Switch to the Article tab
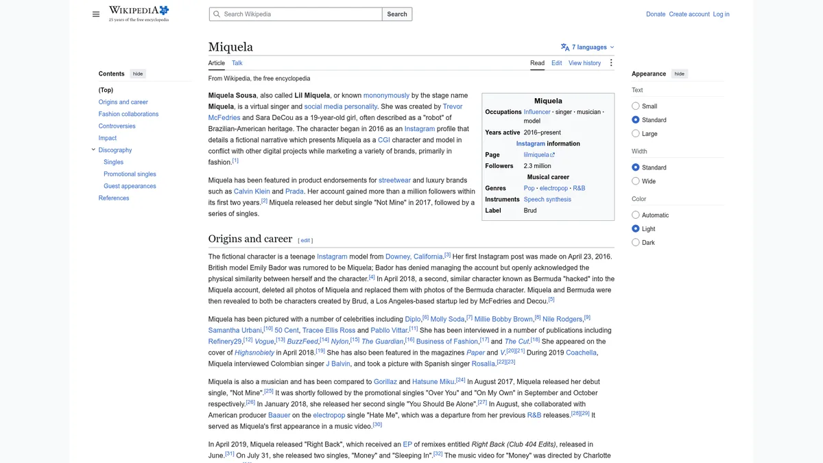Image resolution: width=823 pixels, height=463 pixels. click(217, 63)
